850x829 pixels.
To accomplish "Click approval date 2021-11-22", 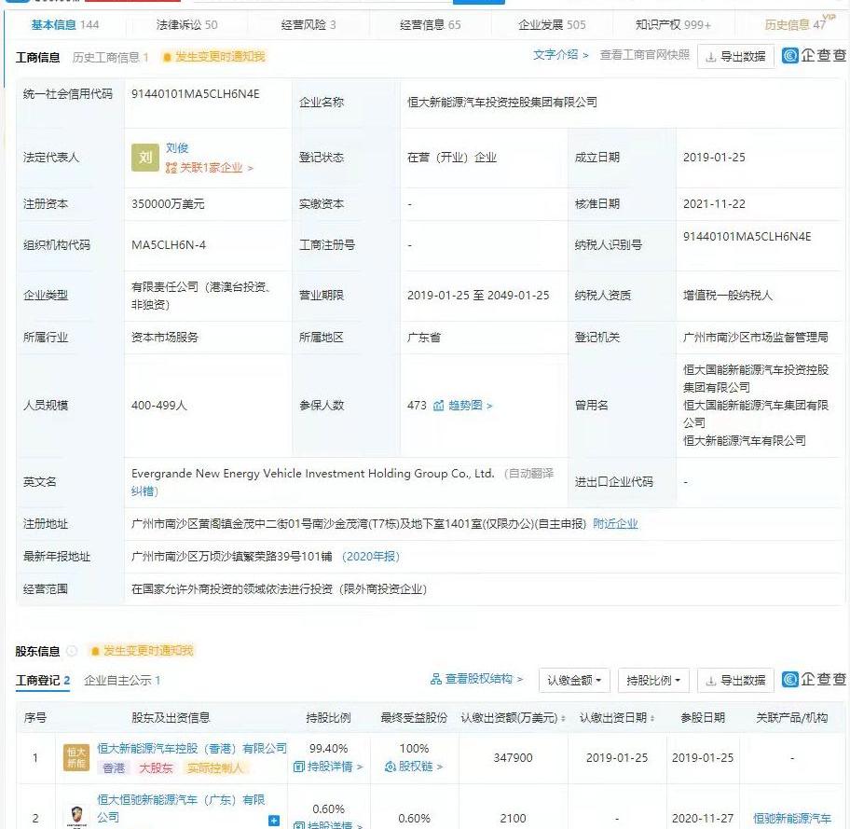I will [x=714, y=204].
